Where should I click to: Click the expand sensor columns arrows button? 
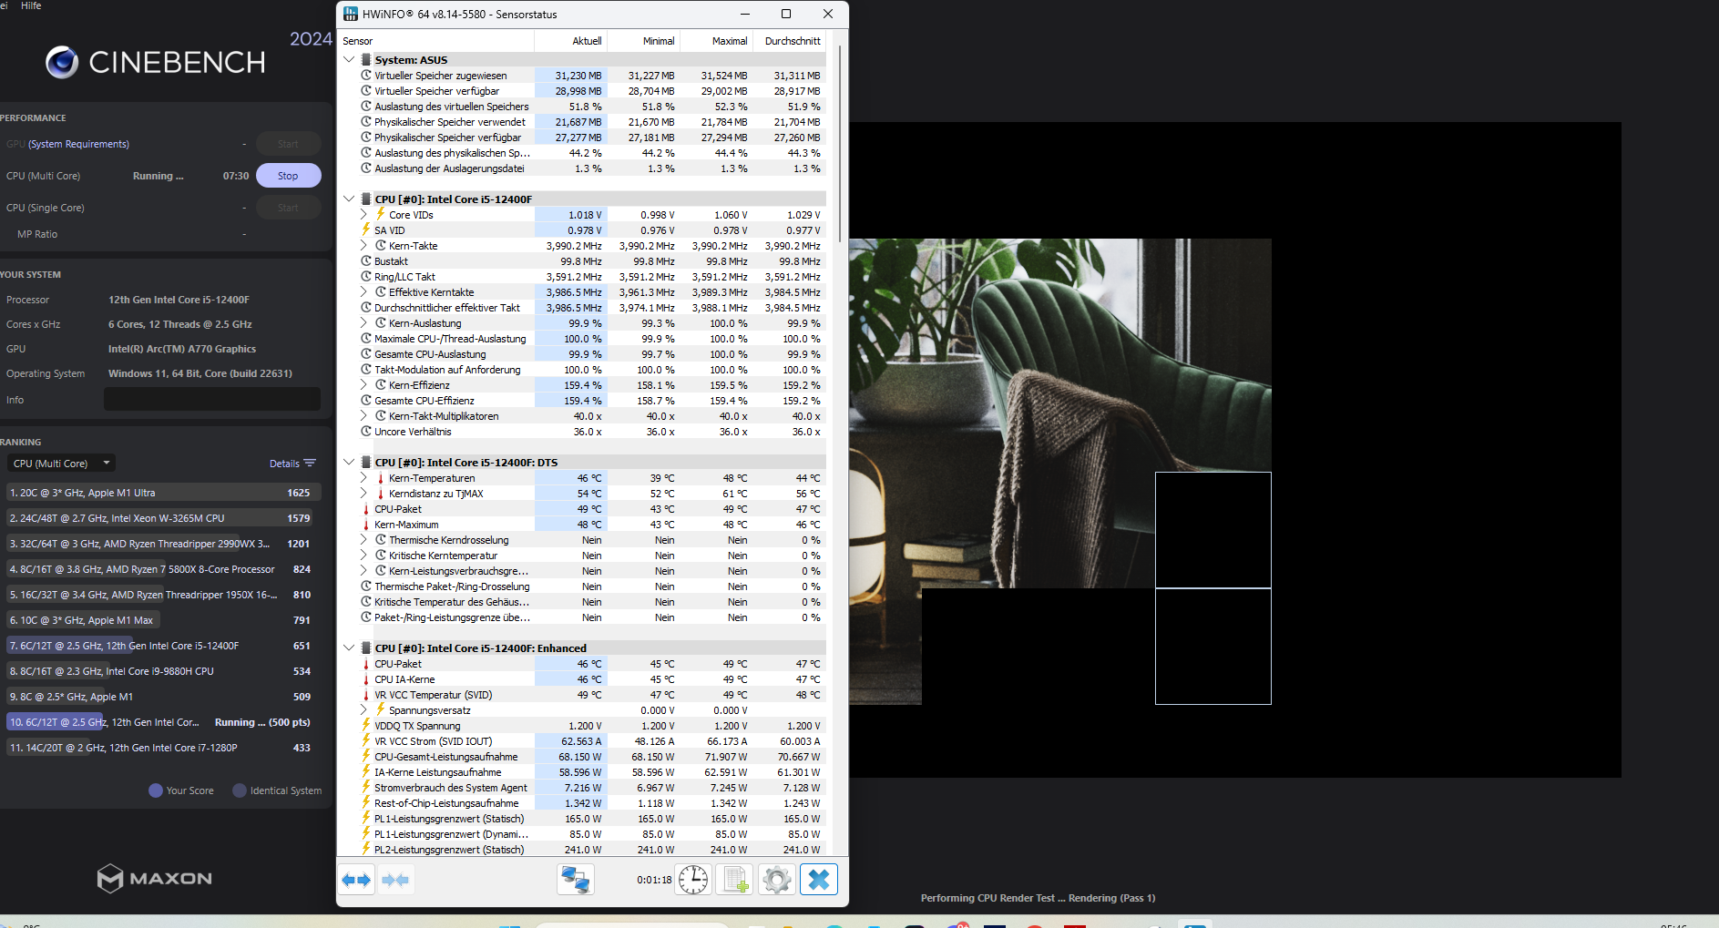point(356,880)
